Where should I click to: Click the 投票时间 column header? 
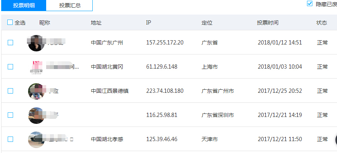[268, 23]
